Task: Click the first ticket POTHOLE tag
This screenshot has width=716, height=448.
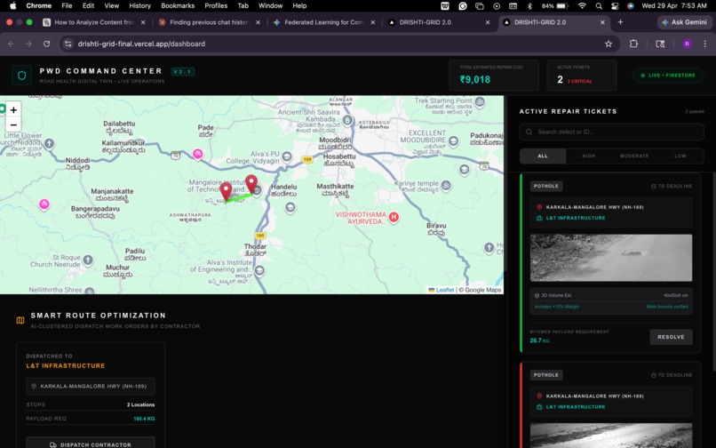Action: coord(546,187)
